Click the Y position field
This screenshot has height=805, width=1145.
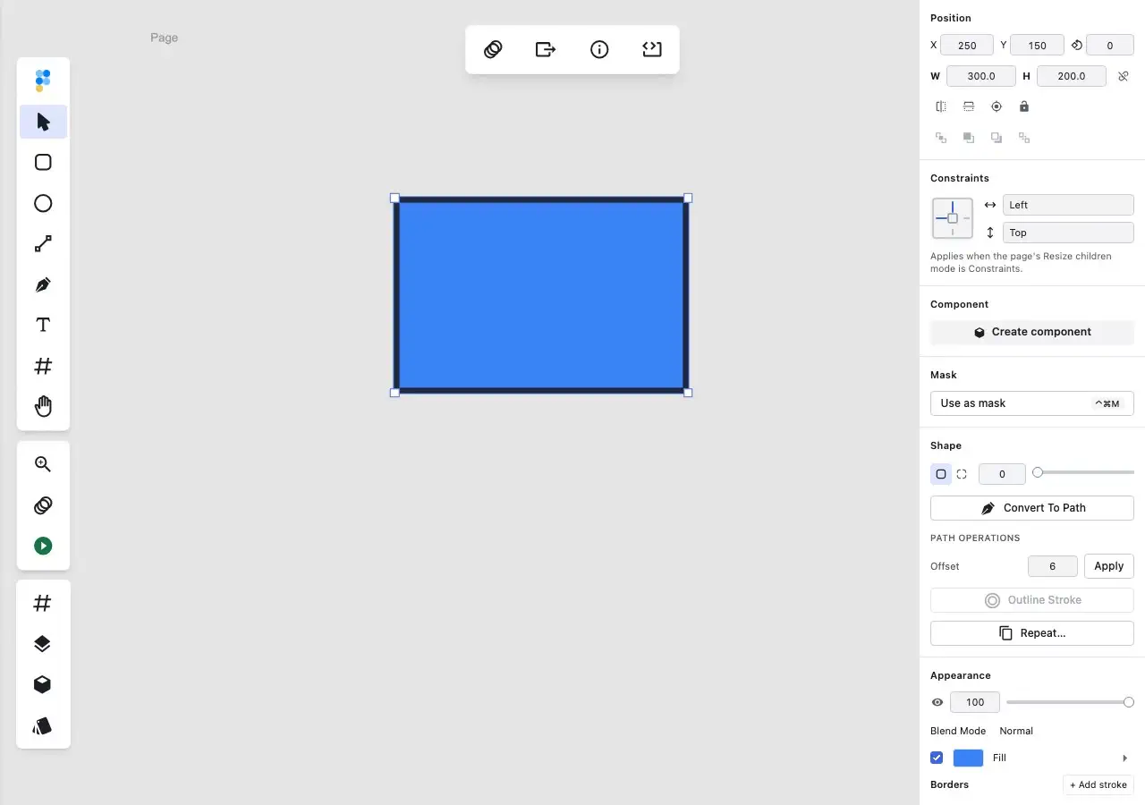click(x=1038, y=45)
